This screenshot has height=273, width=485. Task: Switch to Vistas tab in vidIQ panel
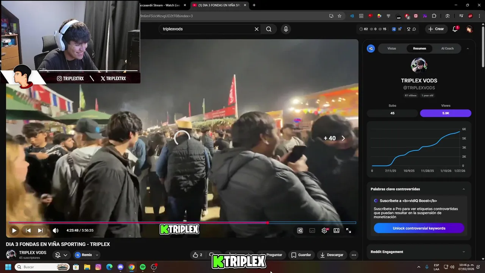[392, 49]
